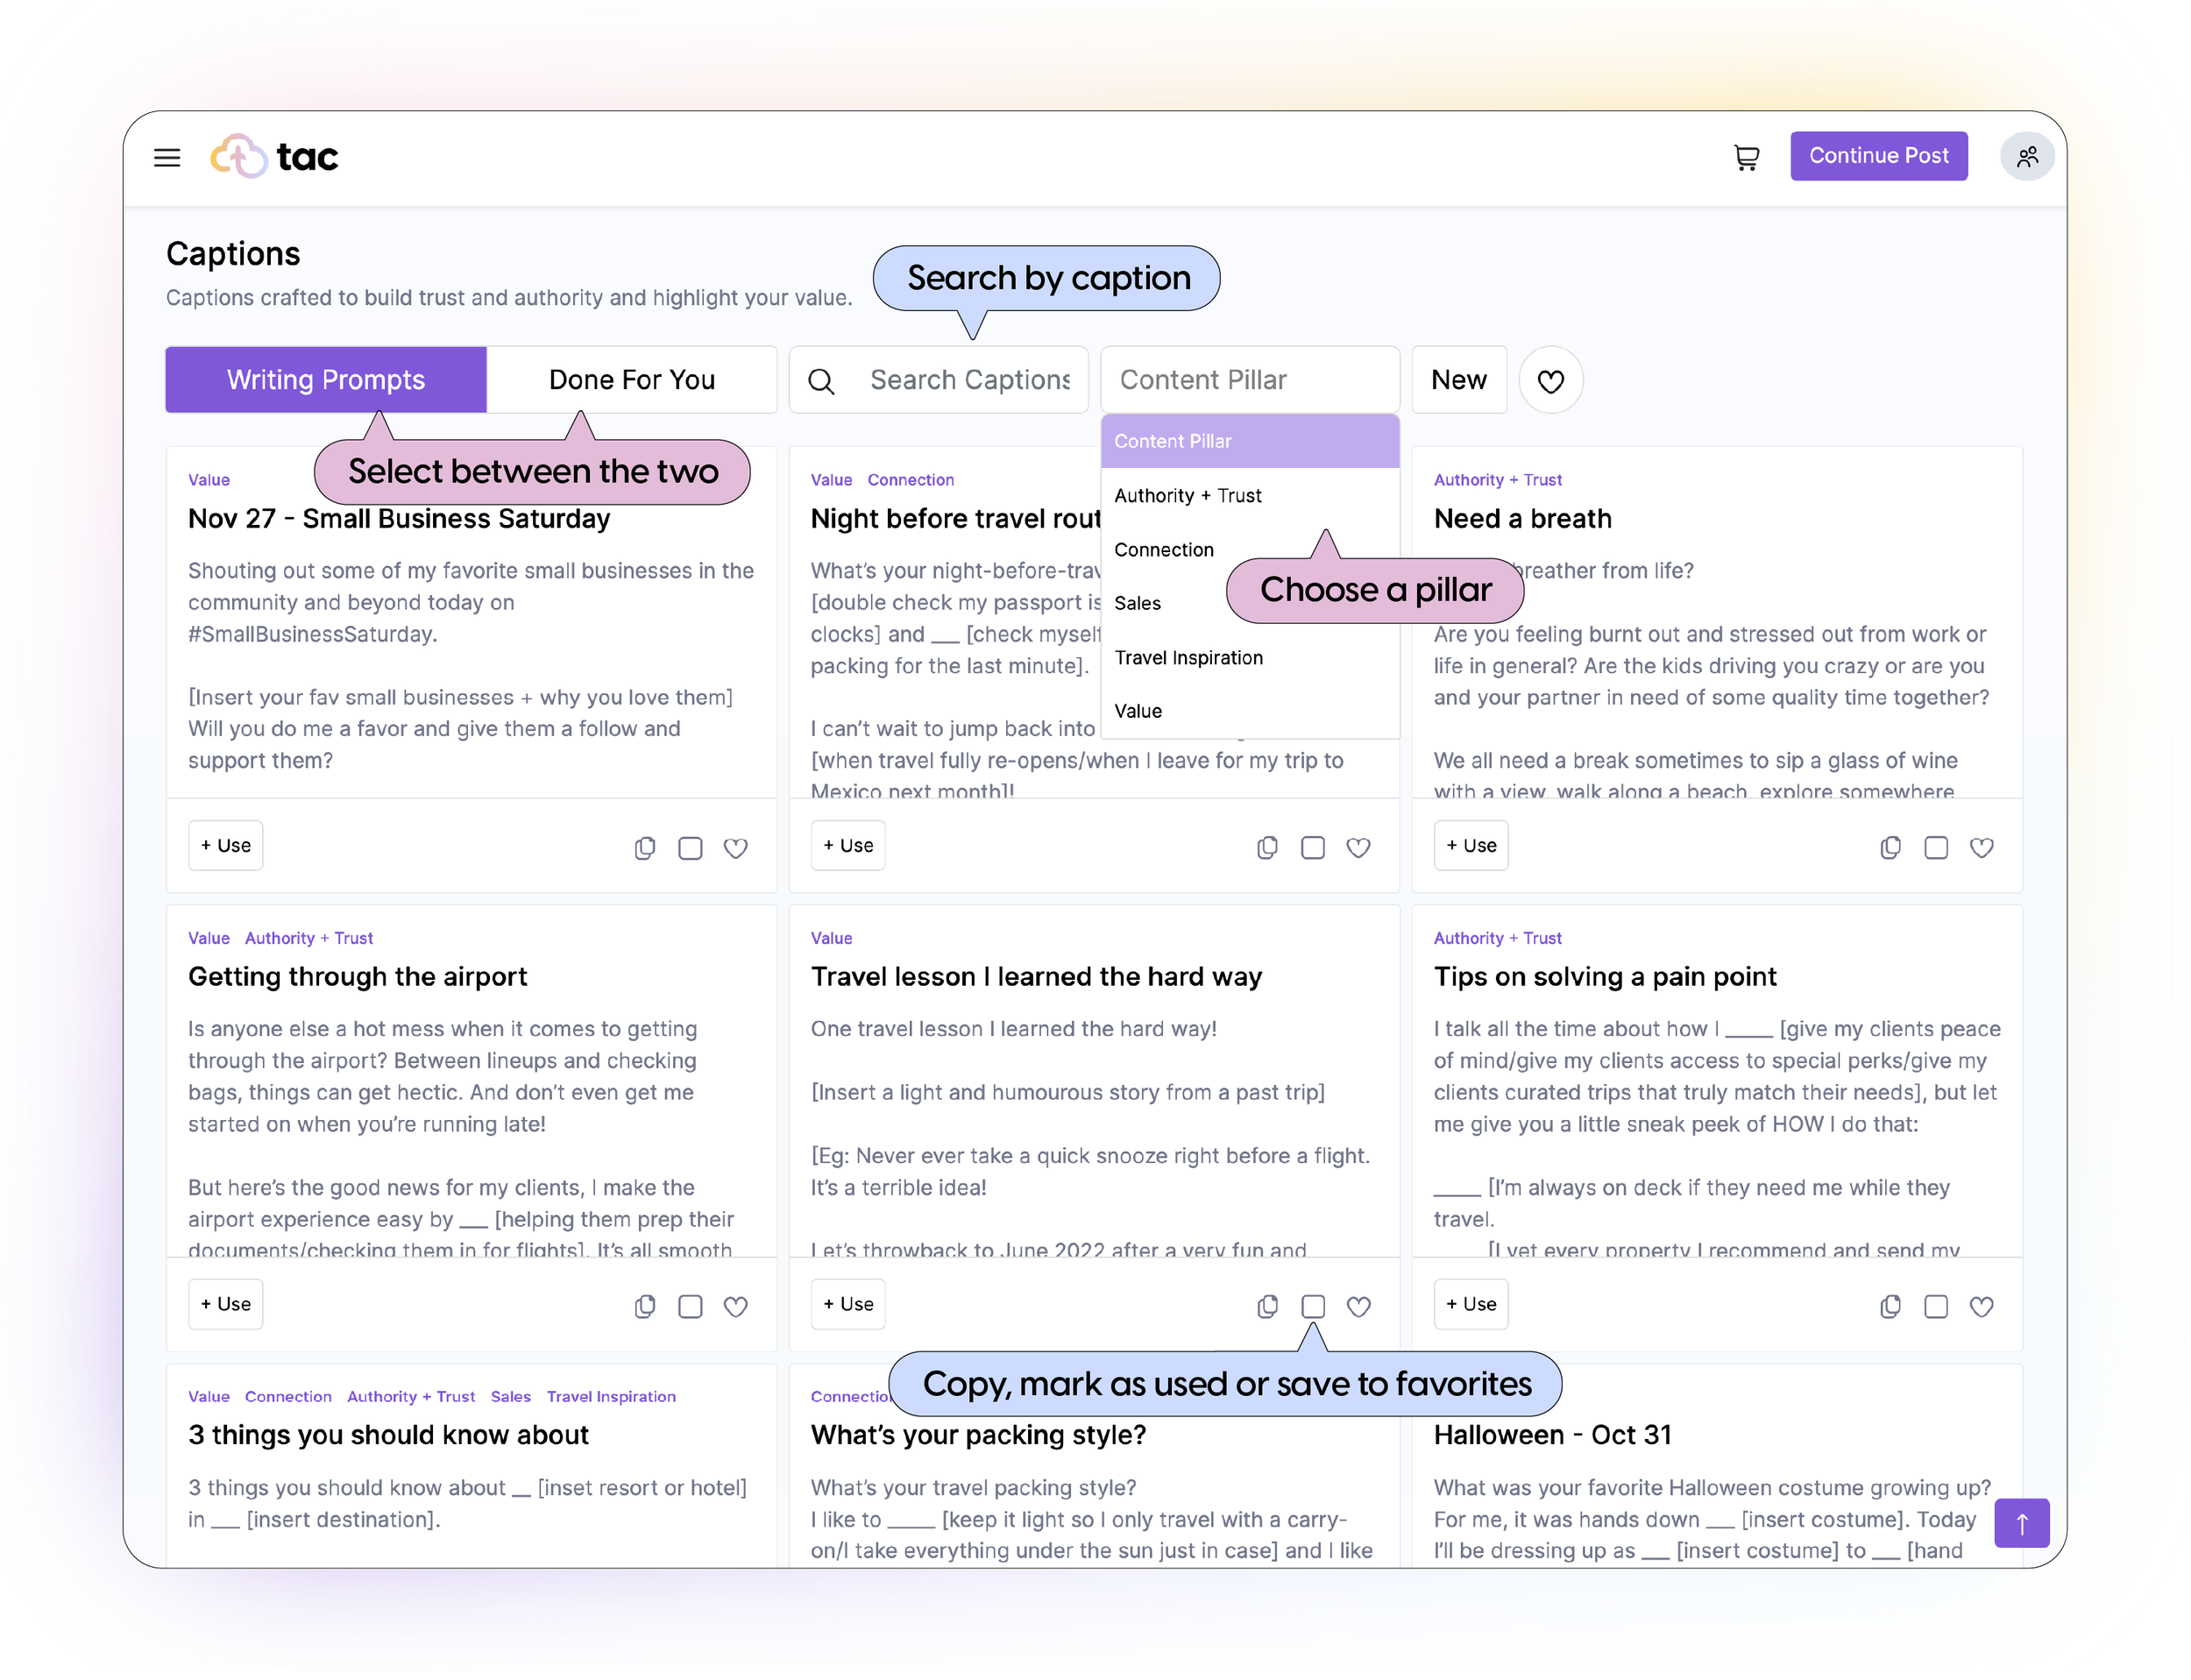Show favorites with heart filter button
Image resolution: width=2191 pixels, height=1680 pixels.
point(1550,380)
